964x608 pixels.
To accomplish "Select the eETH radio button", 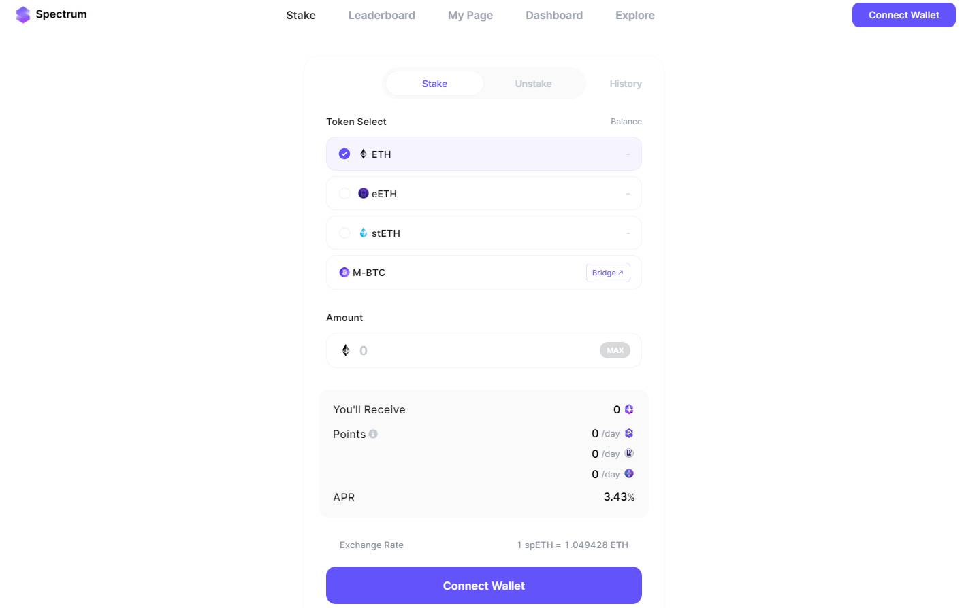I will pyautogui.click(x=344, y=193).
